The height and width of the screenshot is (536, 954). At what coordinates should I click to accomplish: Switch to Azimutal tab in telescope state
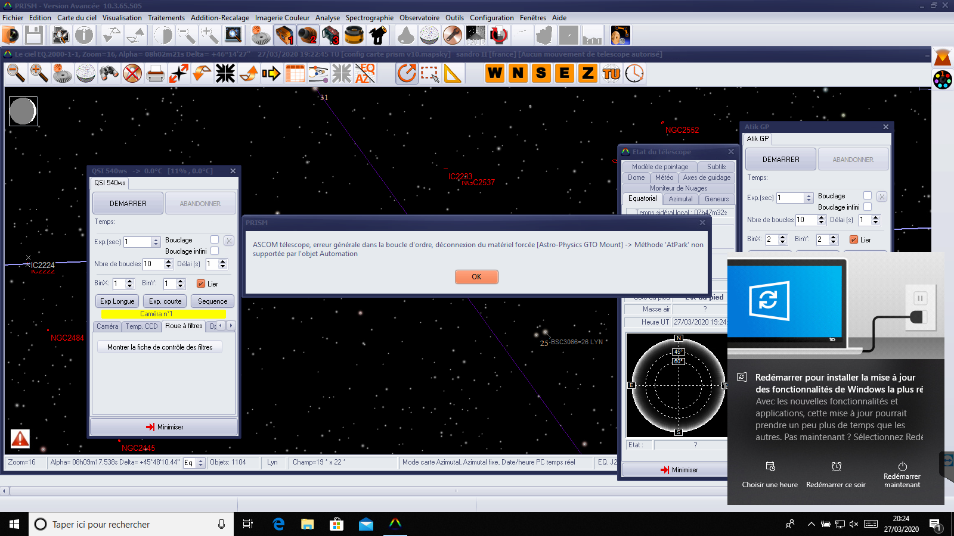point(680,199)
